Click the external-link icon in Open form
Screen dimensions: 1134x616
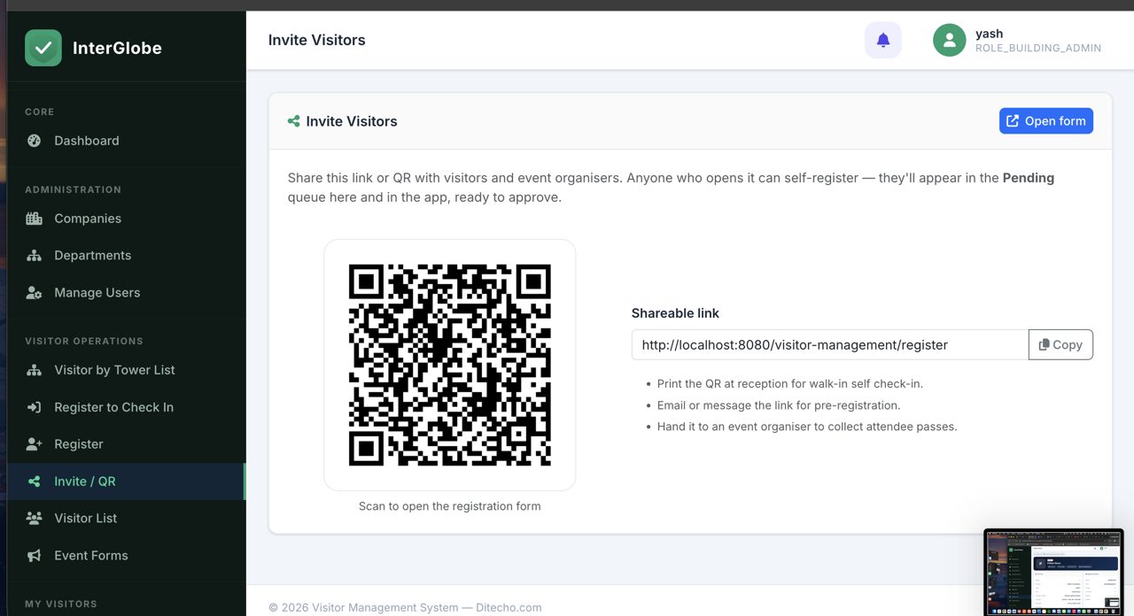click(x=1013, y=121)
